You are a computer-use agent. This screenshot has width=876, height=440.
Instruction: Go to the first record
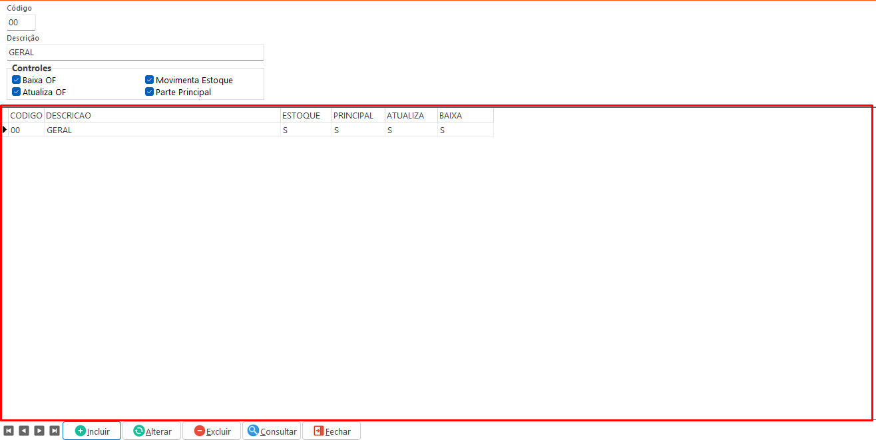9,431
